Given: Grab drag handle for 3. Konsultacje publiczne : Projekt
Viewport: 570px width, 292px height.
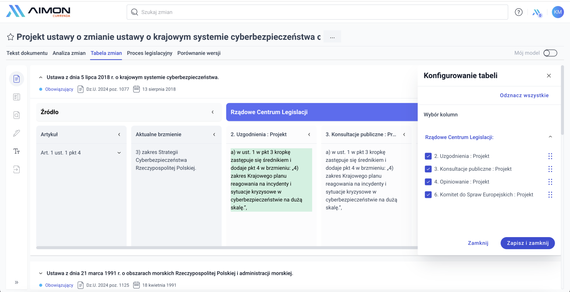Looking at the screenshot, I should tap(550, 169).
